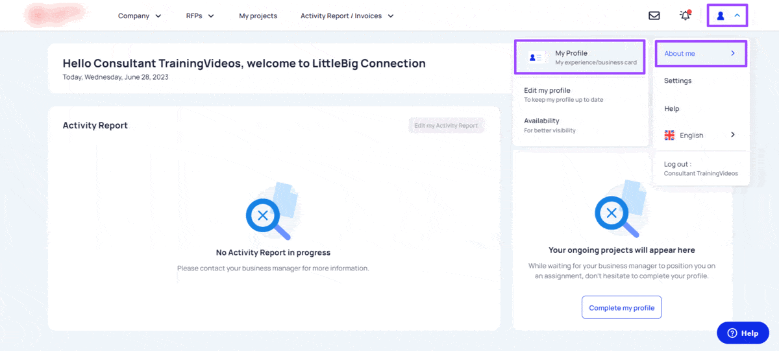This screenshot has width=779, height=356.
Task: Open Help from the user menu
Action: (x=671, y=108)
